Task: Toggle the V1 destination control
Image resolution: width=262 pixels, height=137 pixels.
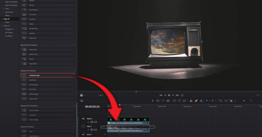Action: [x=83, y=126]
